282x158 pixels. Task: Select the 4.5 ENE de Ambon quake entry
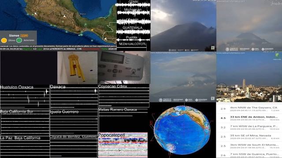[249, 118]
